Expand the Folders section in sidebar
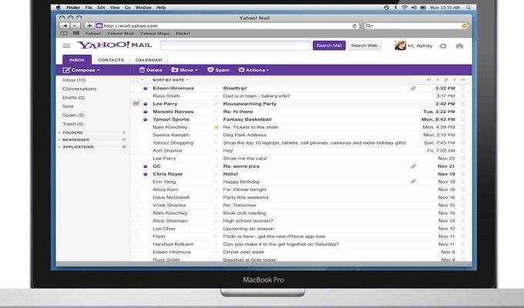524x308 pixels. [72, 132]
